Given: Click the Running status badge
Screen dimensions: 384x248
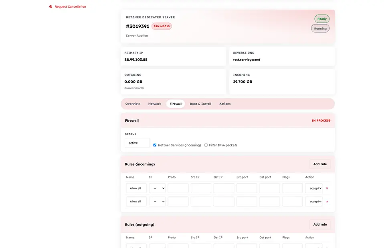Looking at the screenshot, I should coord(320,28).
